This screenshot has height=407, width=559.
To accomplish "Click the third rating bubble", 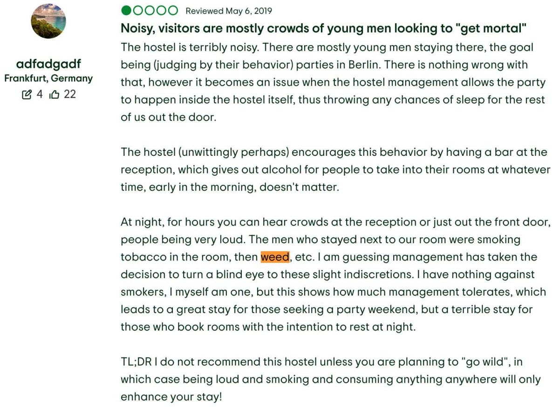I will (149, 11).
